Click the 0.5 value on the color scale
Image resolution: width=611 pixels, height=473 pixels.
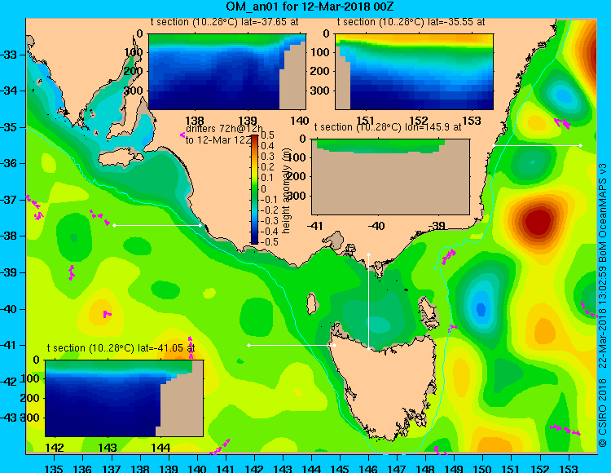[267, 135]
